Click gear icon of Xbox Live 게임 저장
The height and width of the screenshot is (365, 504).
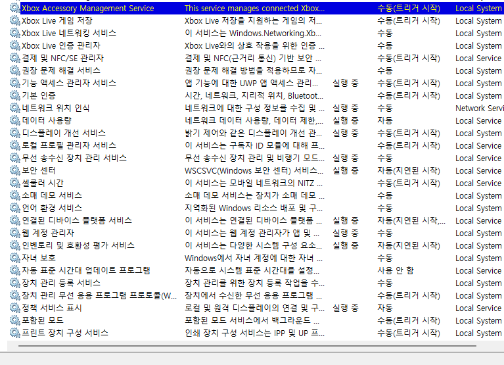[15, 20]
